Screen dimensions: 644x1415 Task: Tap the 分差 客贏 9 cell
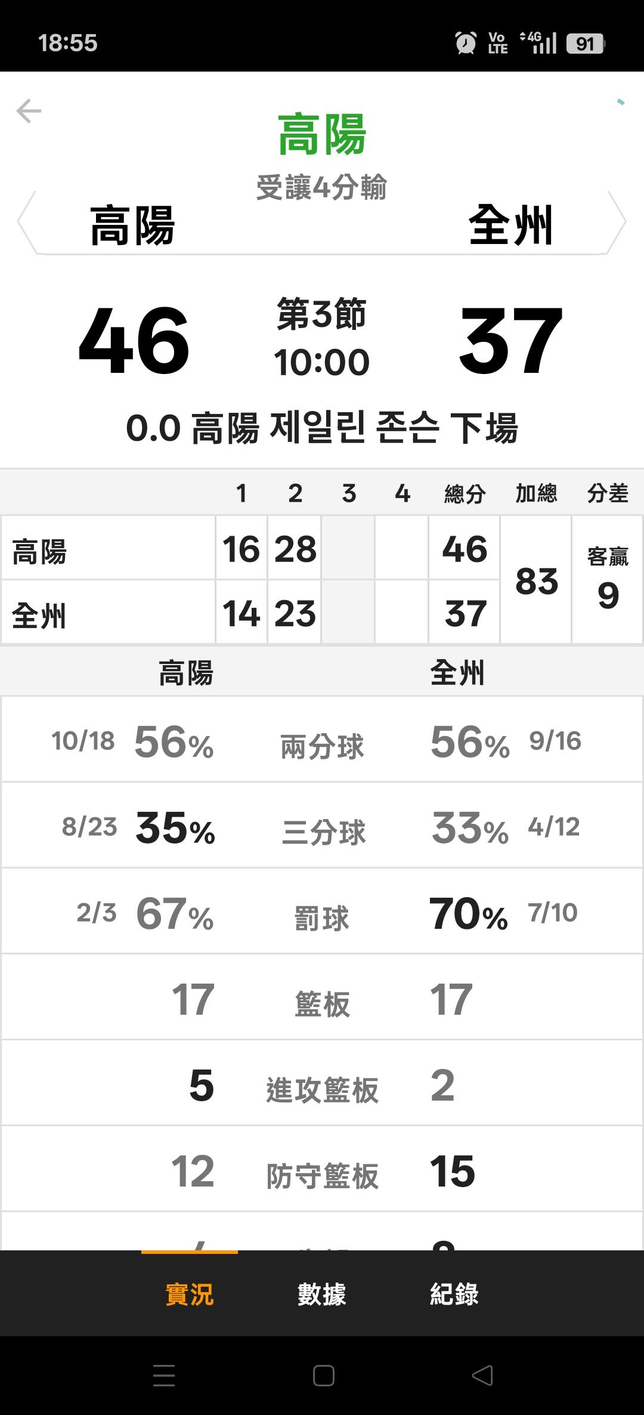click(x=608, y=580)
